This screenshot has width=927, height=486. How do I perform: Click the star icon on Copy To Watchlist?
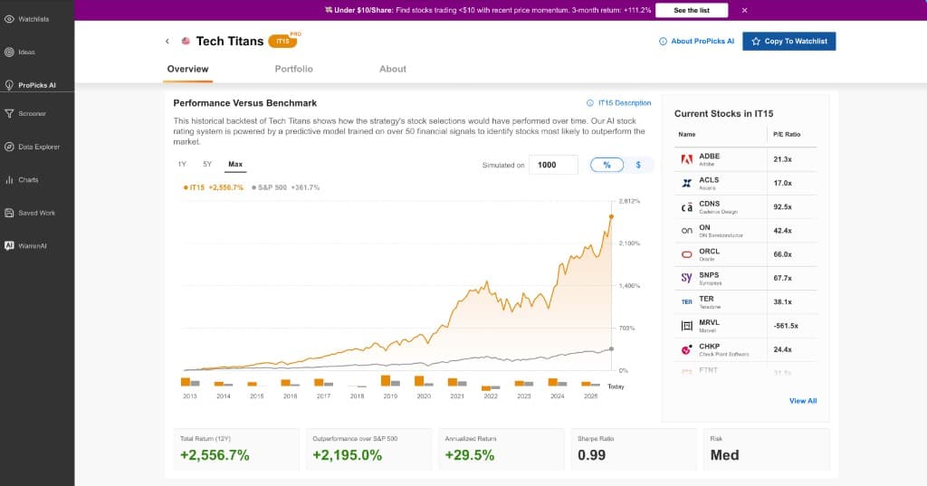click(x=756, y=42)
